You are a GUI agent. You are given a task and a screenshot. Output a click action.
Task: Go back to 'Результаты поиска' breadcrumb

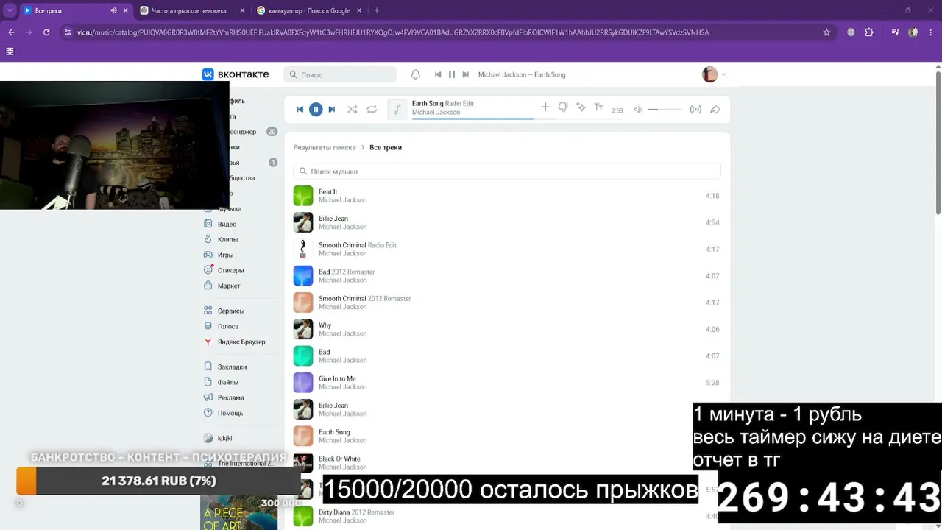[x=325, y=147]
